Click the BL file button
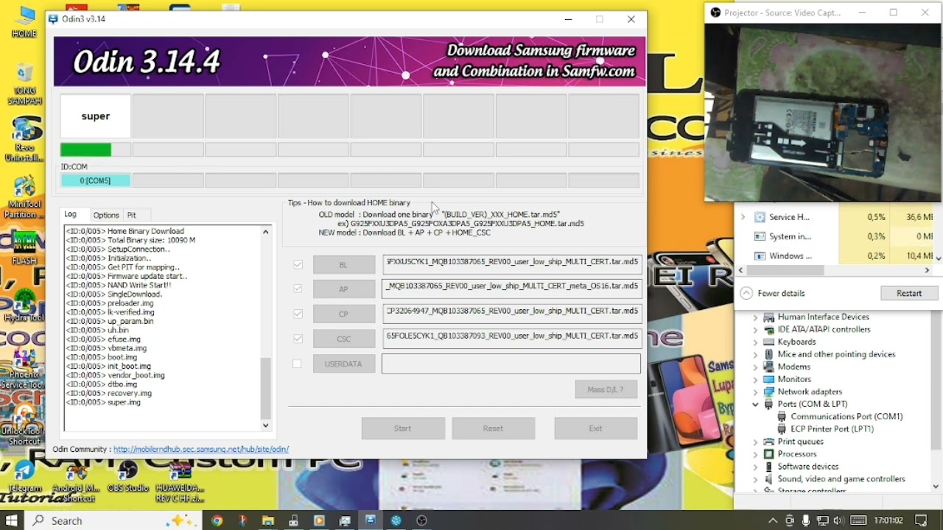The width and height of the screenshot is (943, 530). [344, 265]
